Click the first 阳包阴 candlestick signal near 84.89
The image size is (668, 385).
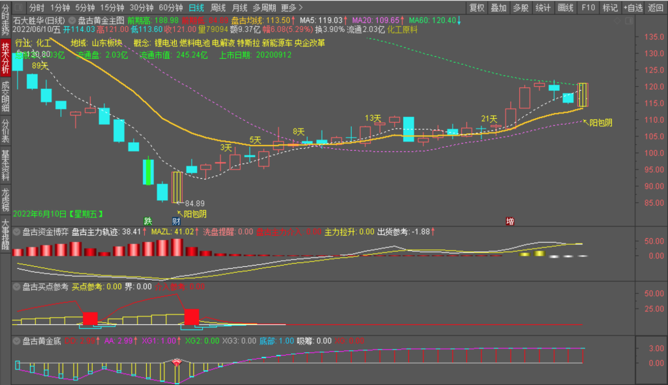pyautogui.click(x=177, y=187)
